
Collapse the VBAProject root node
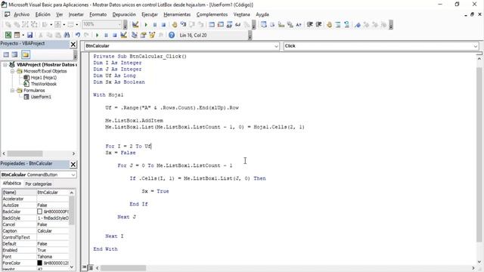tap(5, 65)
